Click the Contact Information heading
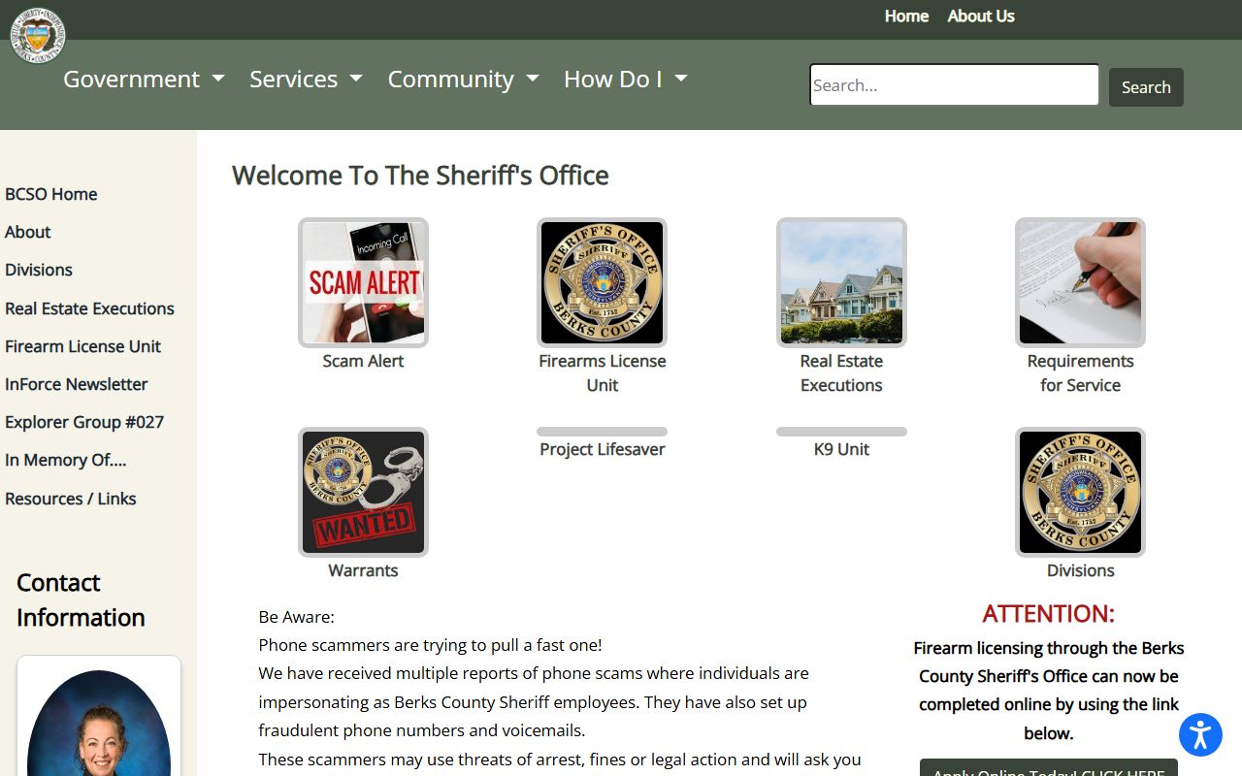 click(x=81, y=599)
